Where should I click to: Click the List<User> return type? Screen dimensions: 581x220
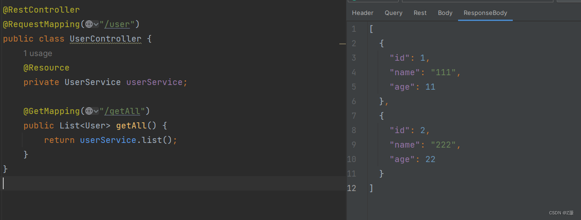point(85,126)
